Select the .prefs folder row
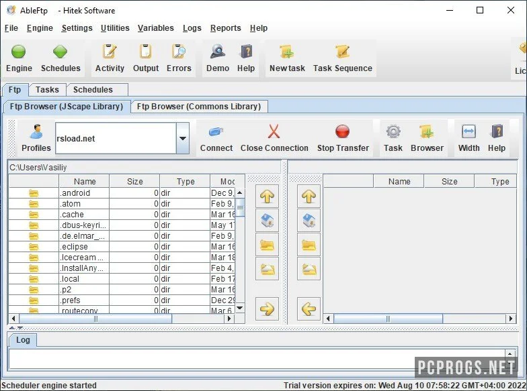Screen dimensions: 527x391 point(122,300)
